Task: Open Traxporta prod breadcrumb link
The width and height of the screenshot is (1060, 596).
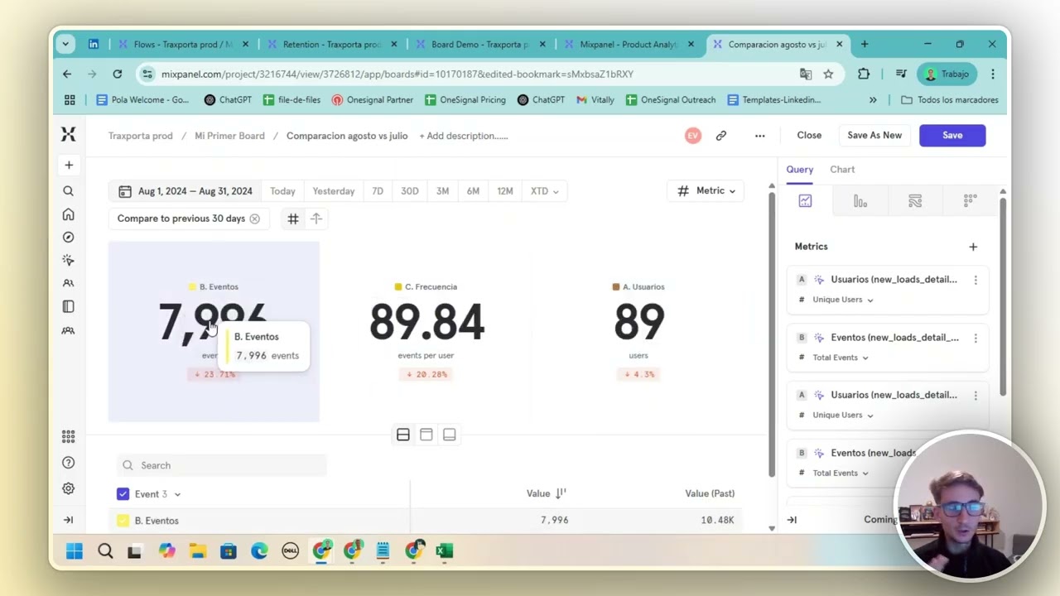Action: point(141,136)
